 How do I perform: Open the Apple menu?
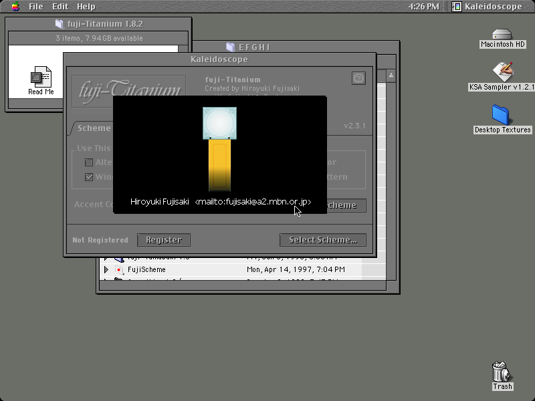click(x=15, y=7)
